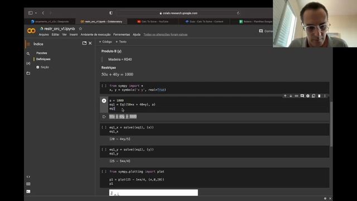
Task: Select Pacotes in the index
Action: (x=42, y=53)
